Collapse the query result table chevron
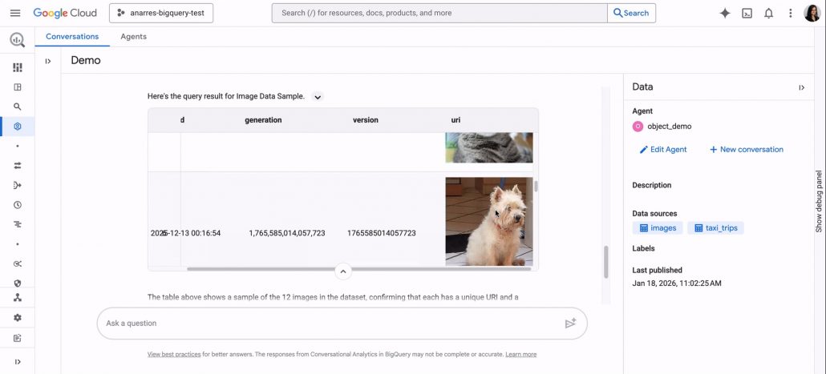The width and height of the screenshot is (826, 374). 343,271
